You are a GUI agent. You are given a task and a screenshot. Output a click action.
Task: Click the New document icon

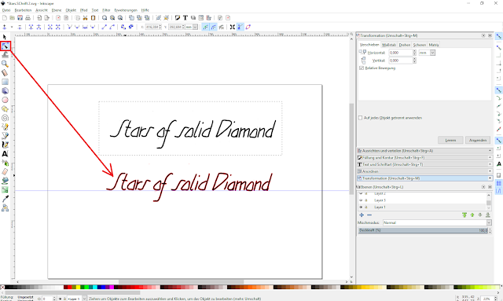[x=5, y=17]
